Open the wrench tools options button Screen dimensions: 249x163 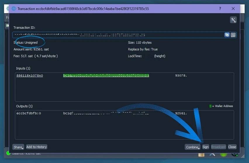(x=233, y=20)
